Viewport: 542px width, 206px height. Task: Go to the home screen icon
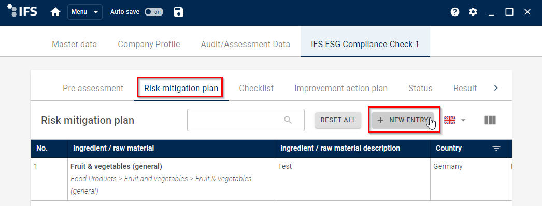point(55,12)
